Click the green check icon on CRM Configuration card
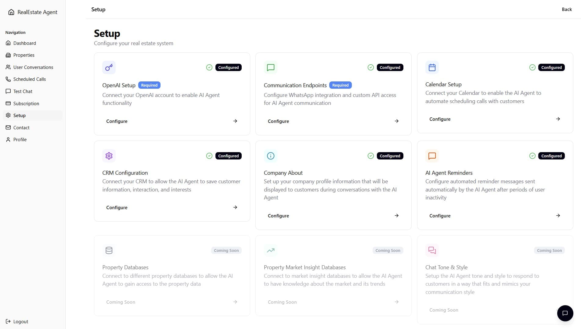Viewport: 581px width, 329px height. 209,156
